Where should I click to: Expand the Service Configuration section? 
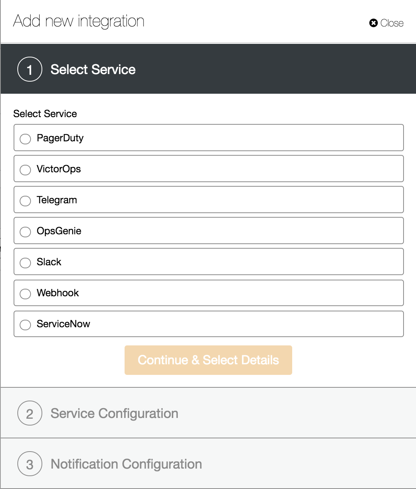208,413
